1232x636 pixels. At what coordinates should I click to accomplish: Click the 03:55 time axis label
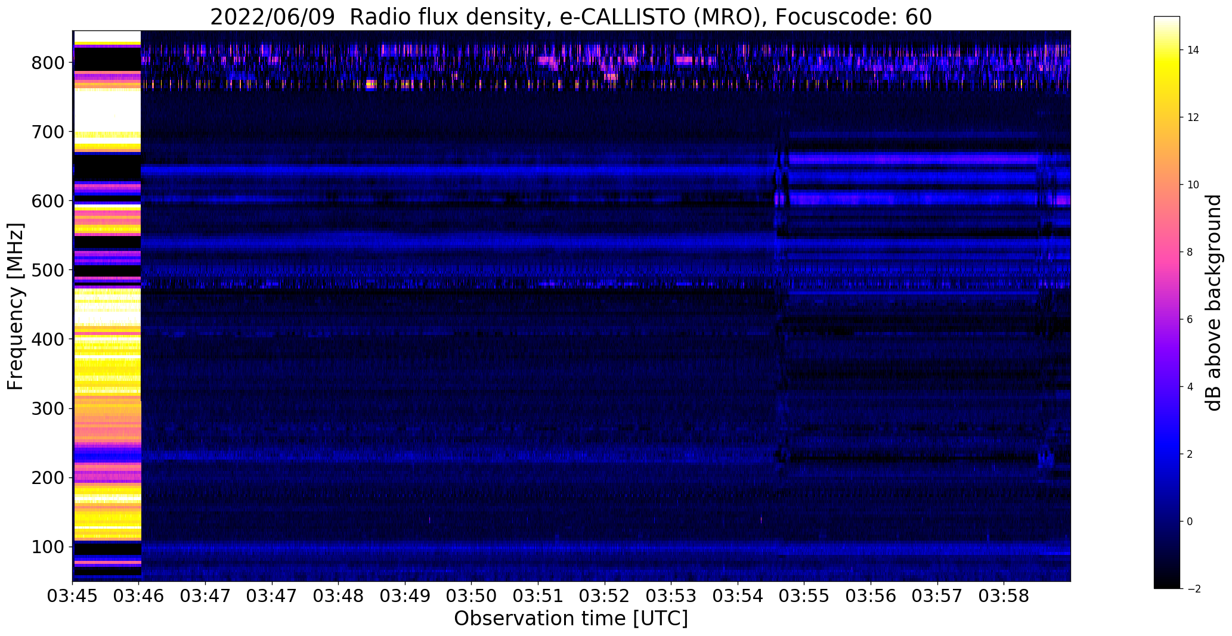(x=804, y=596)
